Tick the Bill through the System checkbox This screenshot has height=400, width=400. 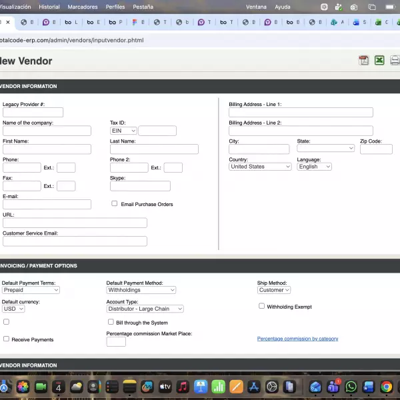point(111,322)
